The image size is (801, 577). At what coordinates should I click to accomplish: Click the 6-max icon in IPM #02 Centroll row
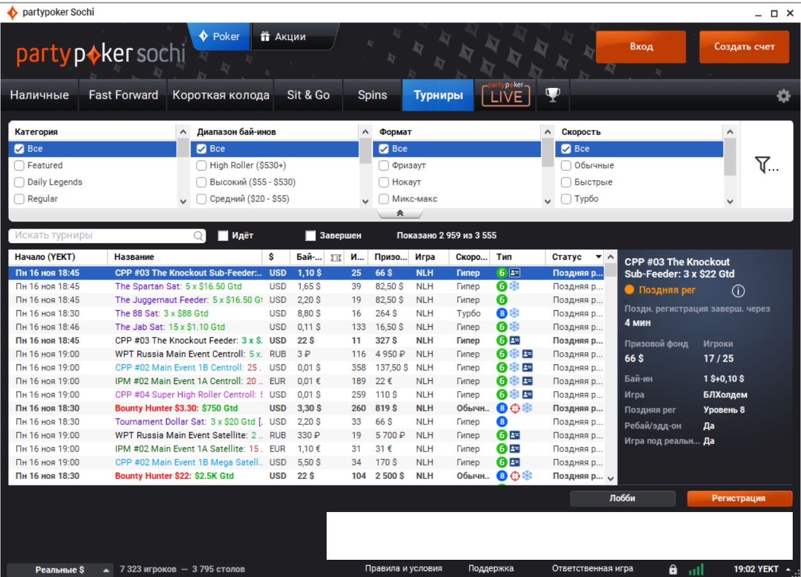point(502,381)
